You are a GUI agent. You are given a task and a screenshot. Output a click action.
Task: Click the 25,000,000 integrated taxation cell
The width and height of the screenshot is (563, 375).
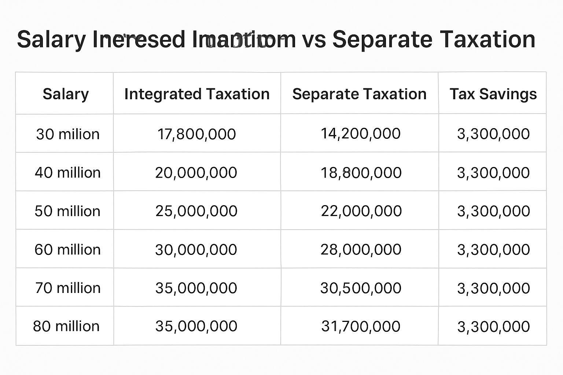tap(196, 211)
